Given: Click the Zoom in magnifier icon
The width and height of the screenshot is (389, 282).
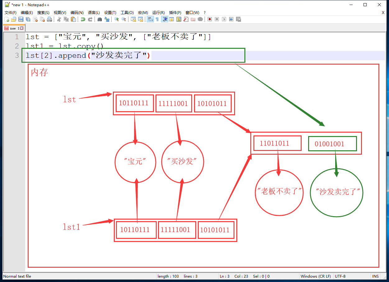Looking at the screenshot, I should pyautogui.click(x=116, y=19).
